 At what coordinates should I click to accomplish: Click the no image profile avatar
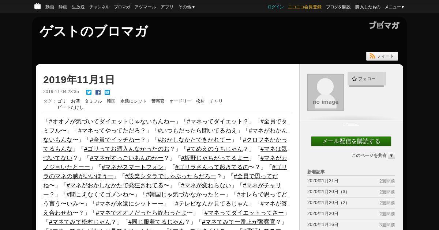click(x=326, y=92)
